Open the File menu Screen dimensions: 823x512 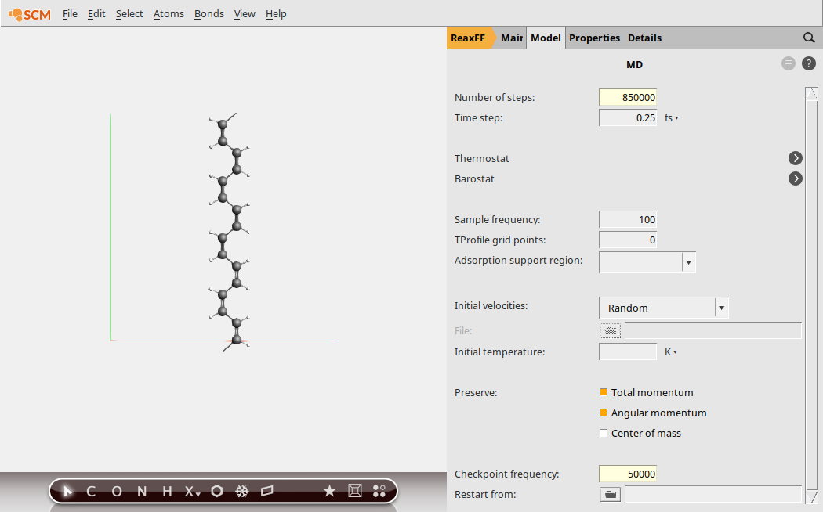[x=70, y=14]
